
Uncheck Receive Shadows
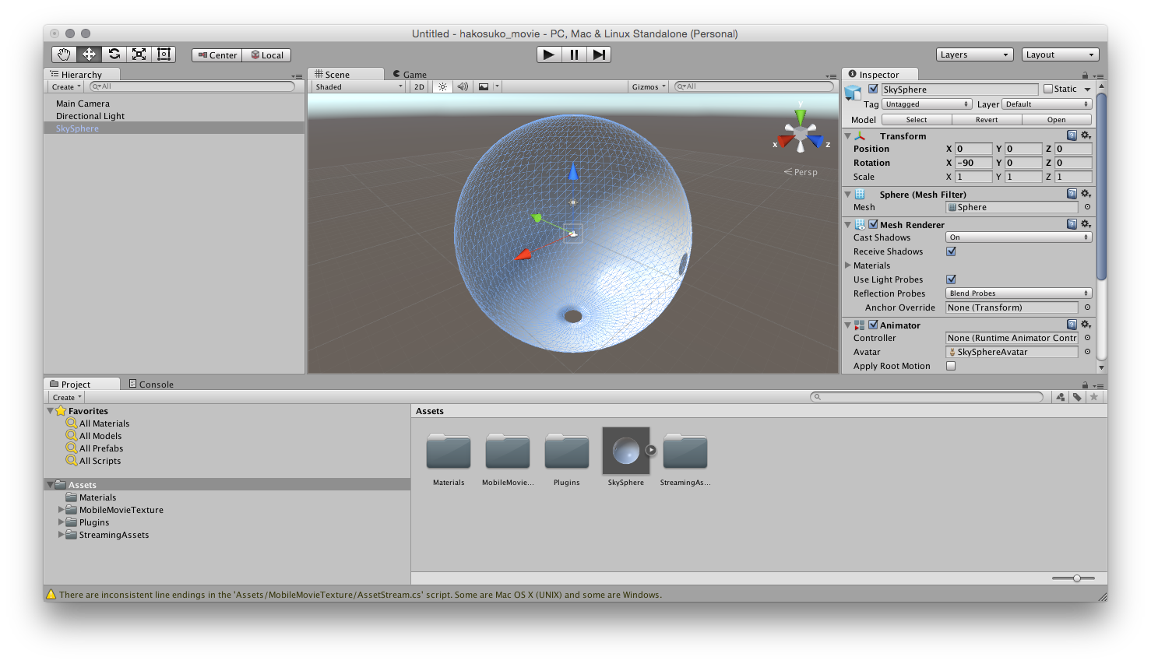click(951, 251)
